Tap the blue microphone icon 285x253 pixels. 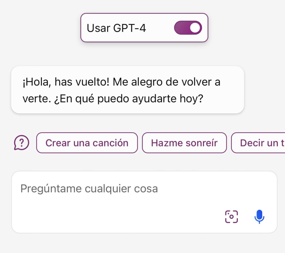pos(259,216)
